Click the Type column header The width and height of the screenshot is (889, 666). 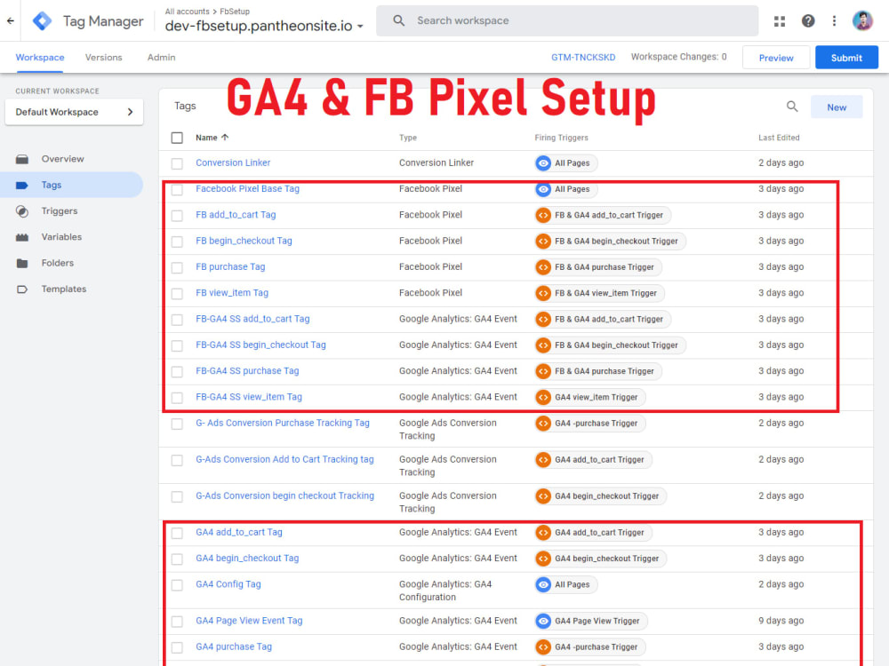tap(408, 138)
